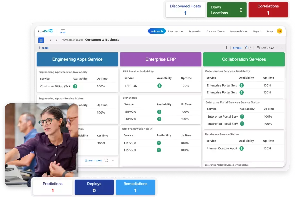Click the ERP - JS availability up-arrow icon

[159, 86]
